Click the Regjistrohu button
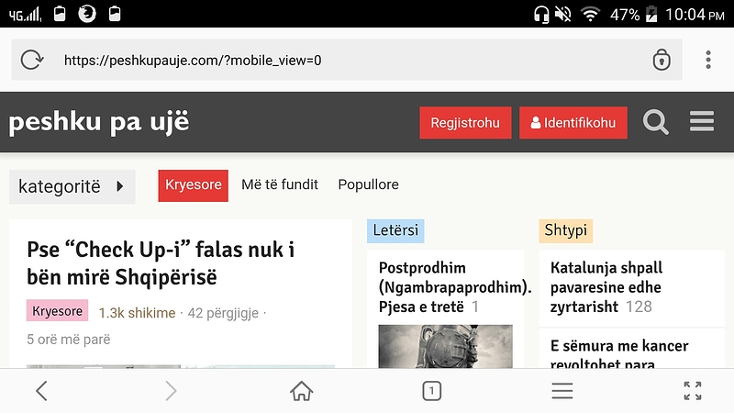734x413 pixels. coord(465,123)
